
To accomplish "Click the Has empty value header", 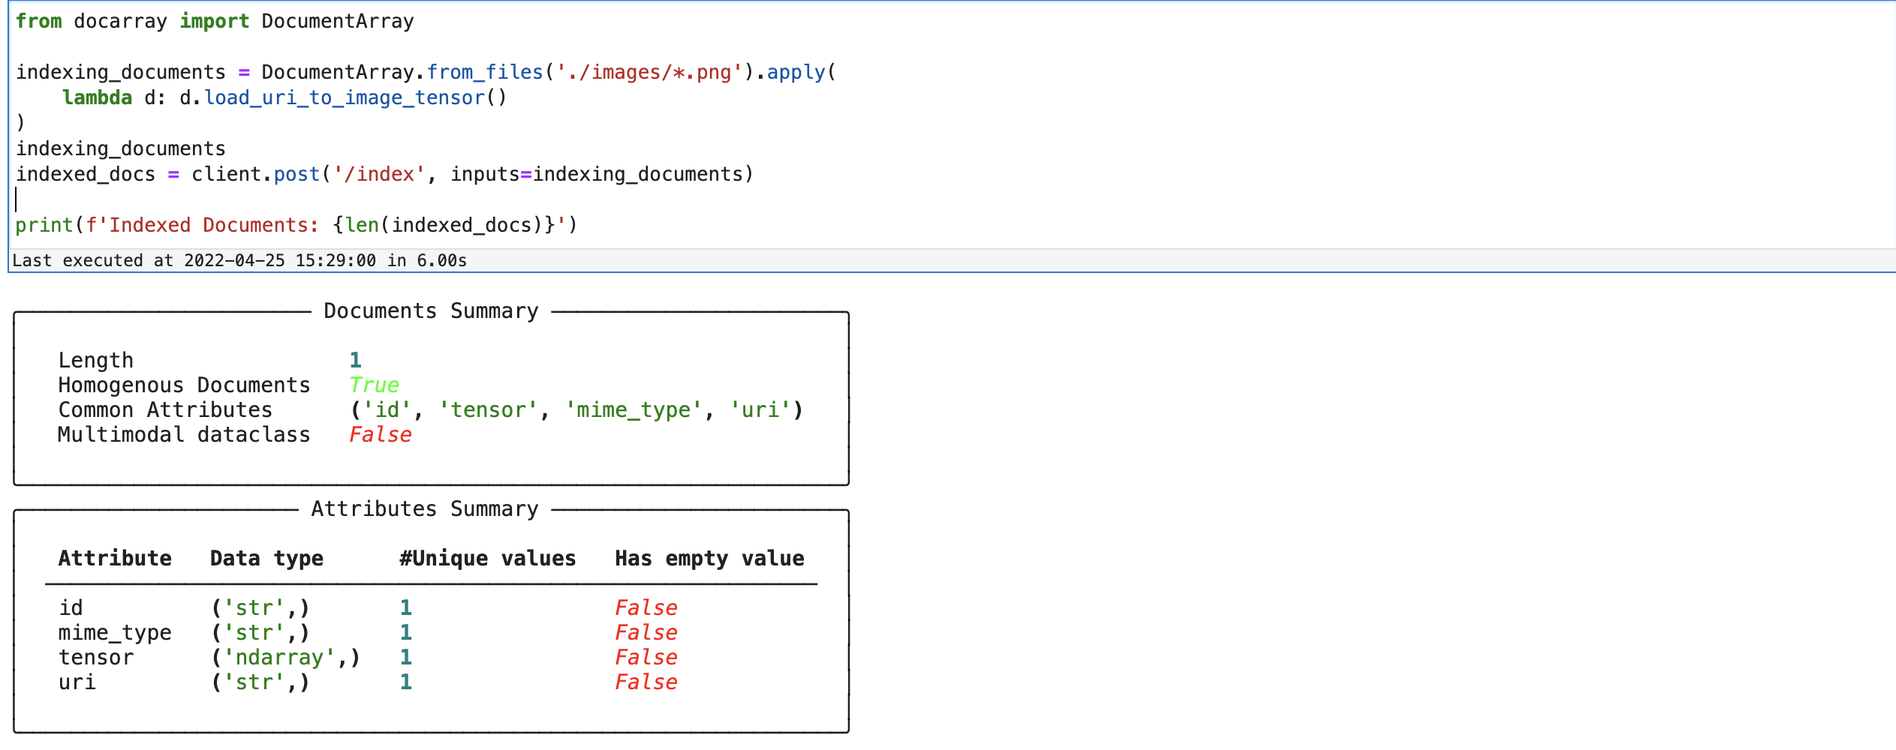I will [709, 558].
